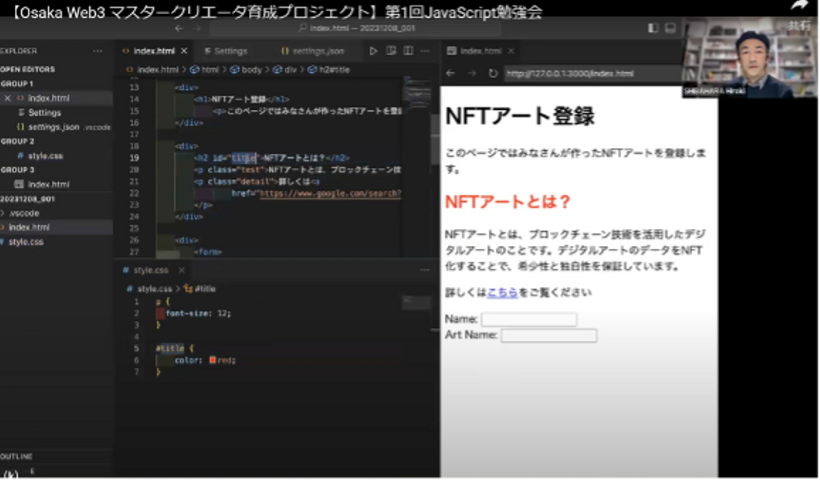
Task: Collapse the OUTLINE section header
Action: [x=17, y=456]
